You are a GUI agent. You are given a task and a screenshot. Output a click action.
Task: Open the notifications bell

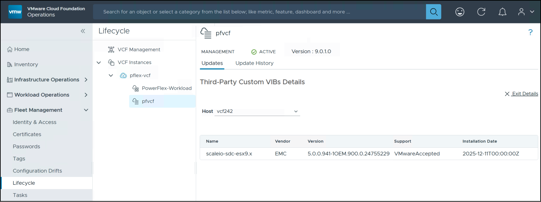[503, 12]
